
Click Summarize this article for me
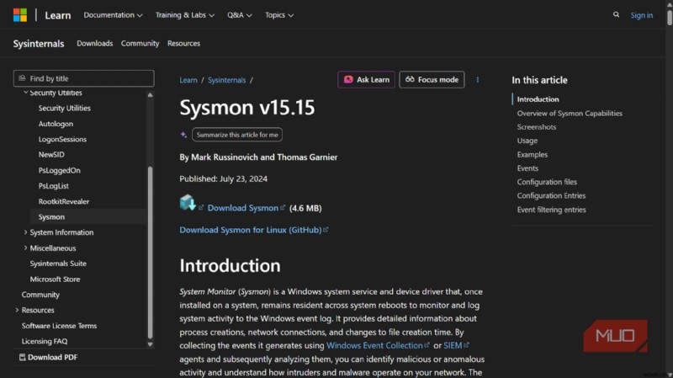(x=237, y=135)
